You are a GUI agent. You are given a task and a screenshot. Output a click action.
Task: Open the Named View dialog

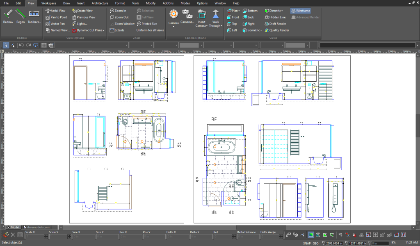(57, 30)
